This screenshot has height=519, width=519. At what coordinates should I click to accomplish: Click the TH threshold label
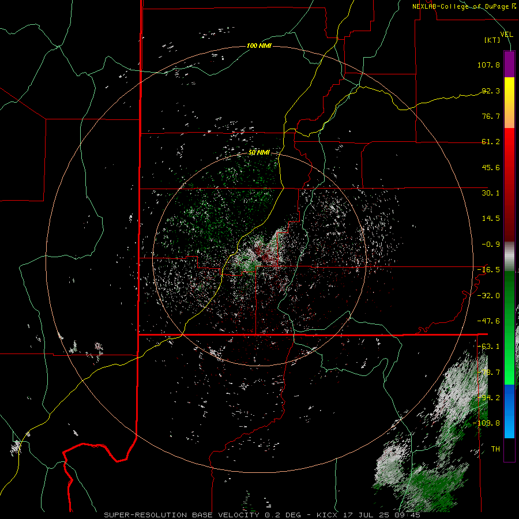[x=495, y=449]
